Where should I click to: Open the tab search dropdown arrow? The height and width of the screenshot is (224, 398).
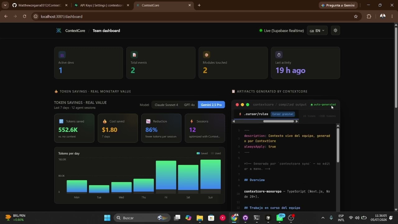[5, 5]
